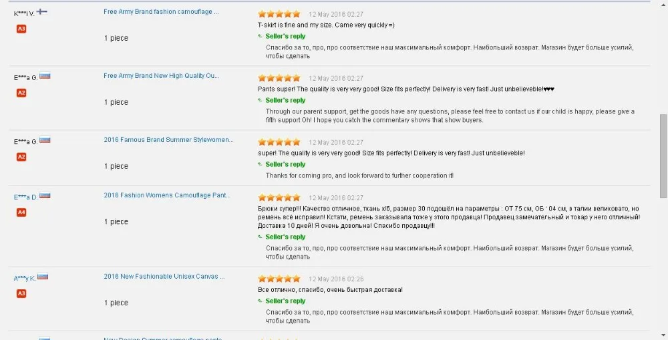Screen dimensions: 668x340
Task: Open 2016 Famous Brand Summer Stylewomen link
Action: click(169, 140)
